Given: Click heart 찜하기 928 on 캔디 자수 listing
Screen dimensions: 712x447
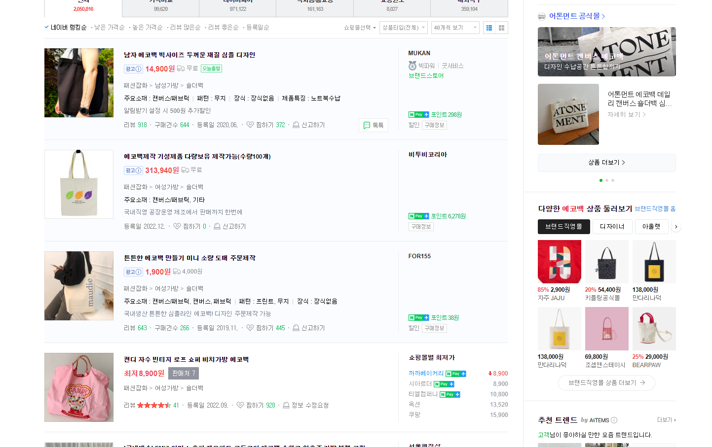Looking at the screenshot, I should 240,406.
